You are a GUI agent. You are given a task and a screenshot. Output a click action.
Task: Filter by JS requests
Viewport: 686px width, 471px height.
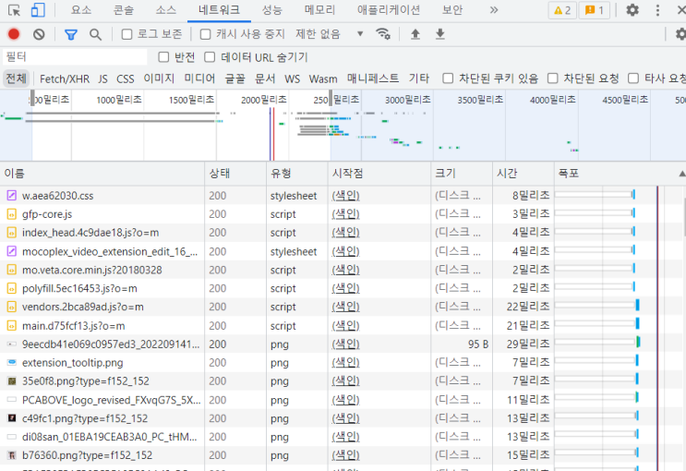[x=102, y=78]
